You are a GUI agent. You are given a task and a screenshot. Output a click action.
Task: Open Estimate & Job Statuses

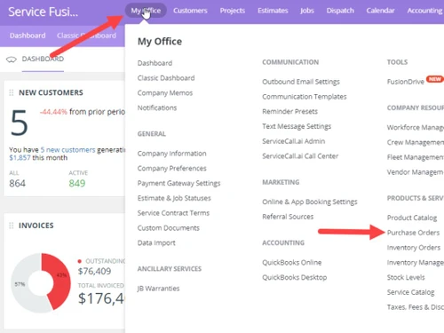click(x=174, y=198)
